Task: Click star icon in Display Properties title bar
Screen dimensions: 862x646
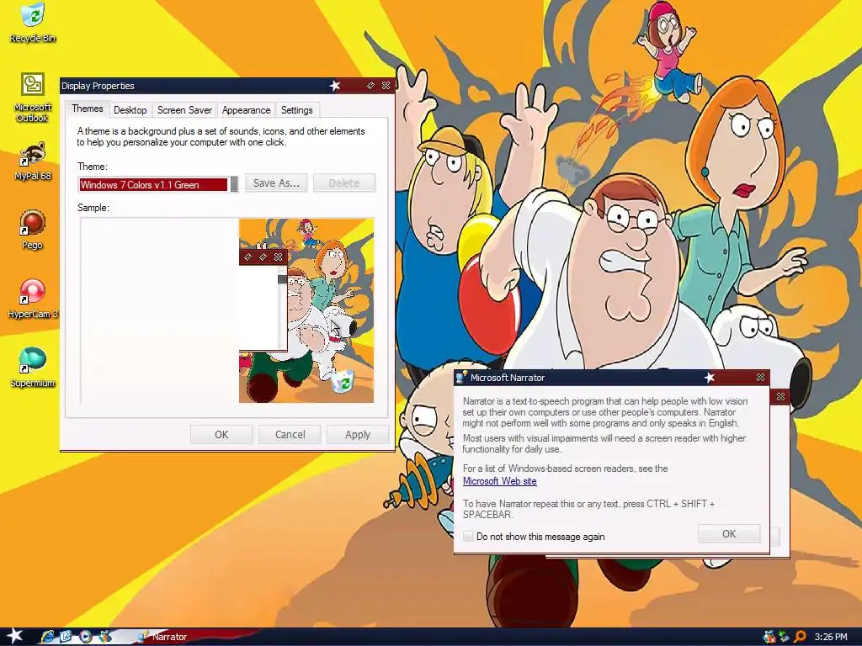Action: coord(335,85)
